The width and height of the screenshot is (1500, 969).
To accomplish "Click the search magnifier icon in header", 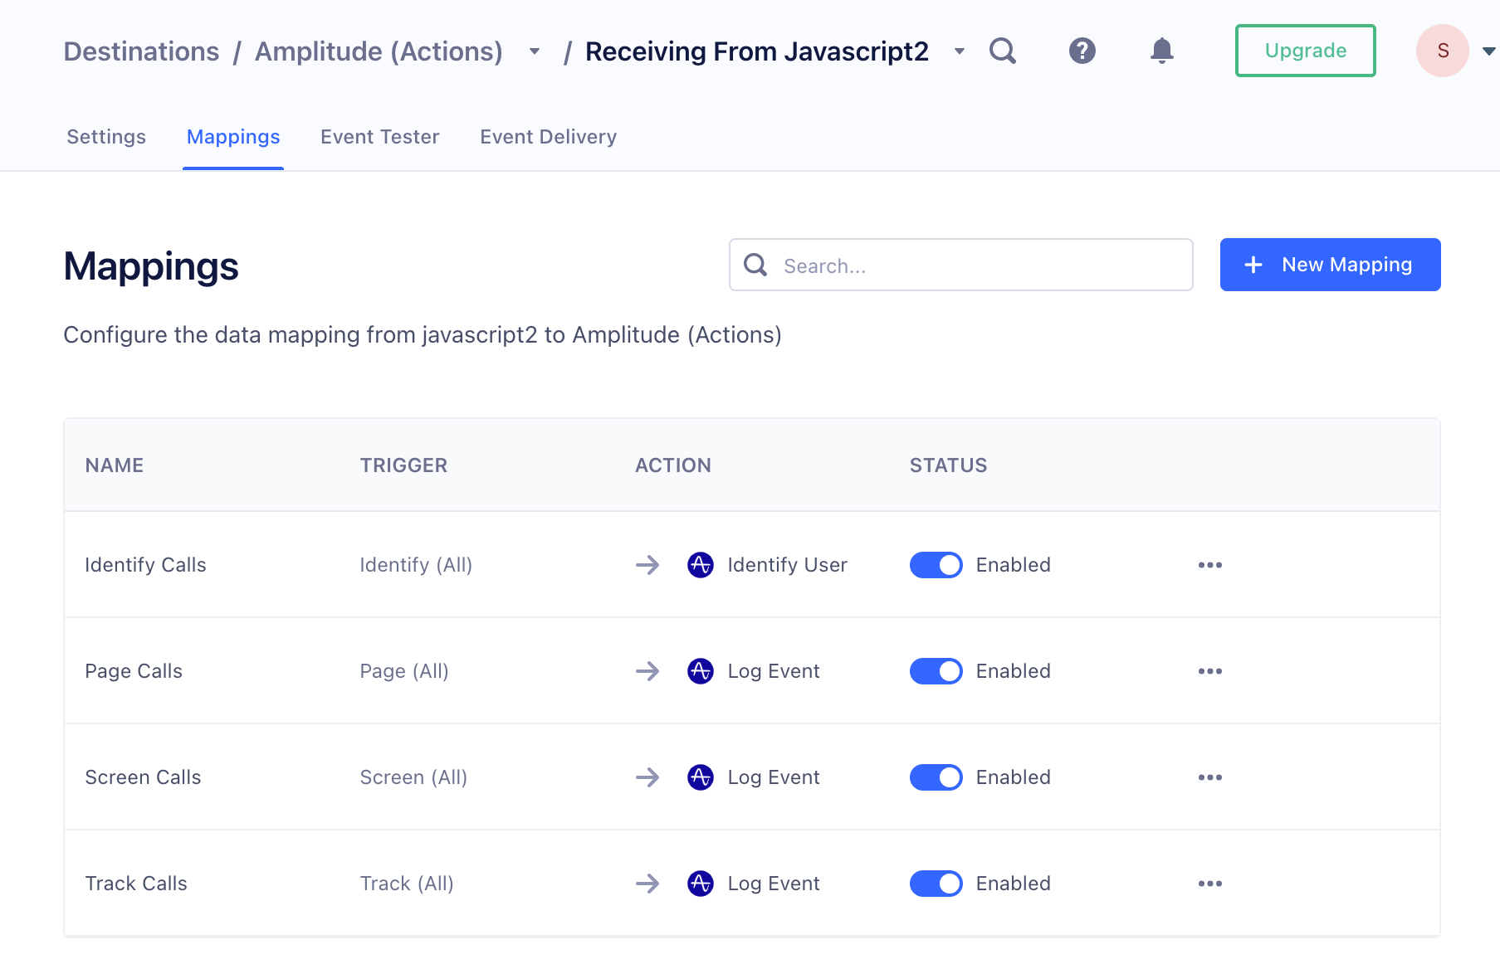I will 1003,51.
